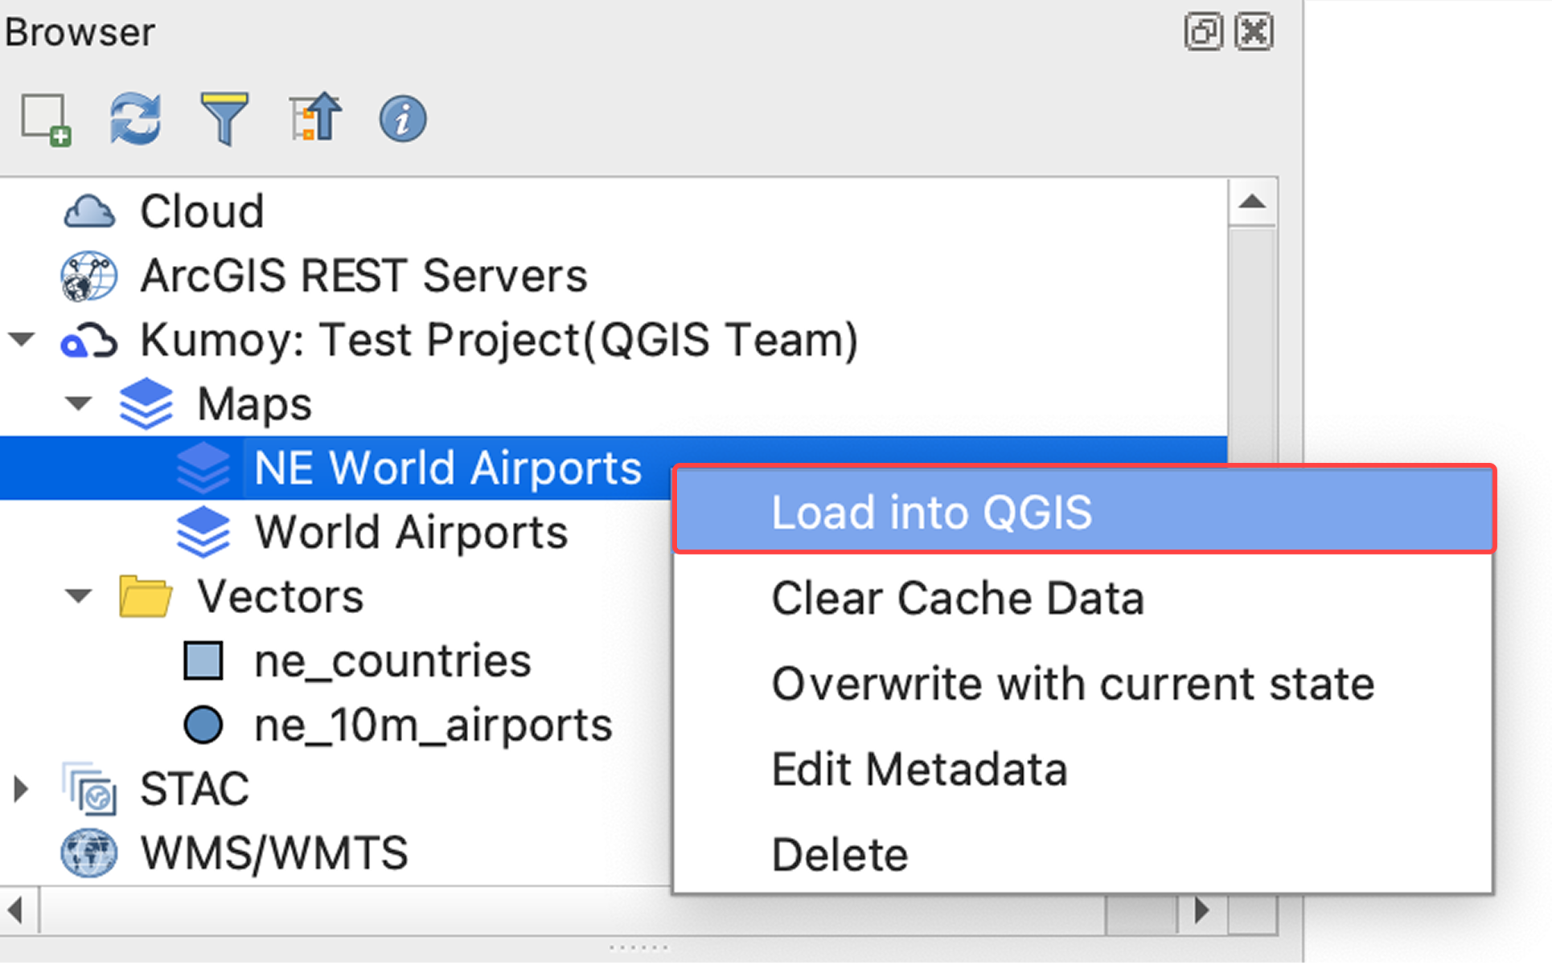Open the Vectors folder icon
1552x969 pixels.
click(145, 596)
